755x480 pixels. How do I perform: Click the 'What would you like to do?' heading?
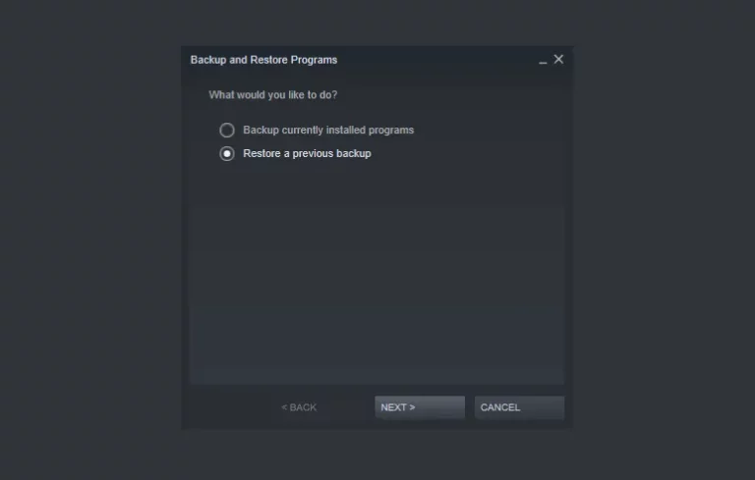273,95
